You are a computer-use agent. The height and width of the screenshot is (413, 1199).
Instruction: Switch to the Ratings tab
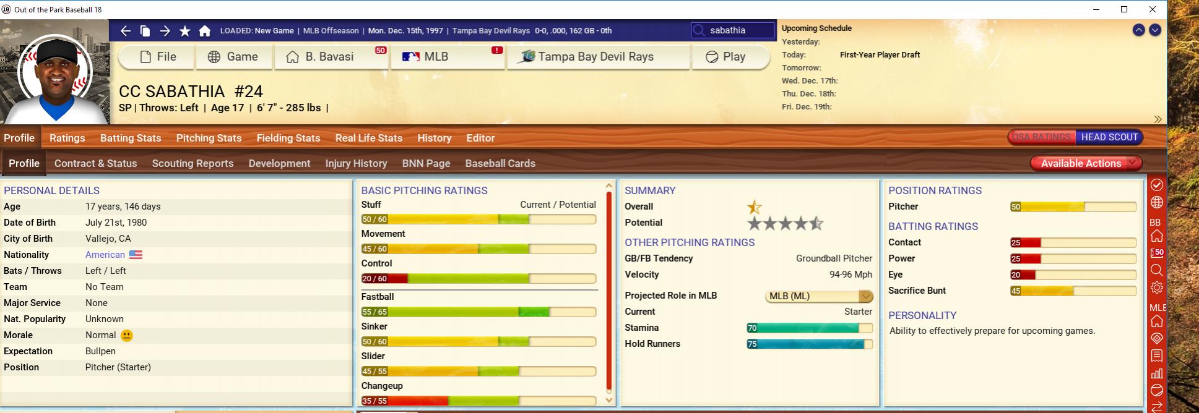tap(67, 138)
